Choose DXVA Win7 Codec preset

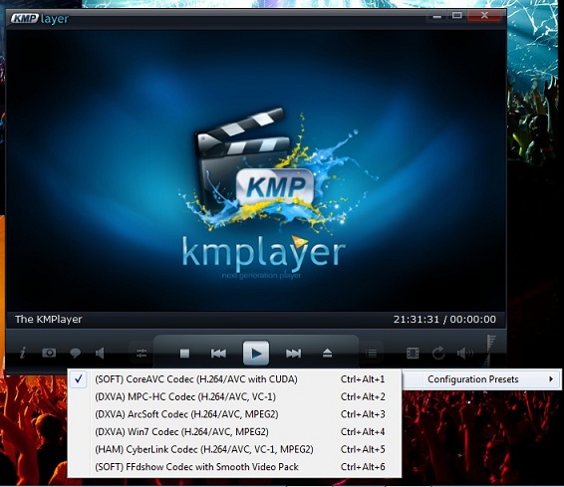pos(234,431)
